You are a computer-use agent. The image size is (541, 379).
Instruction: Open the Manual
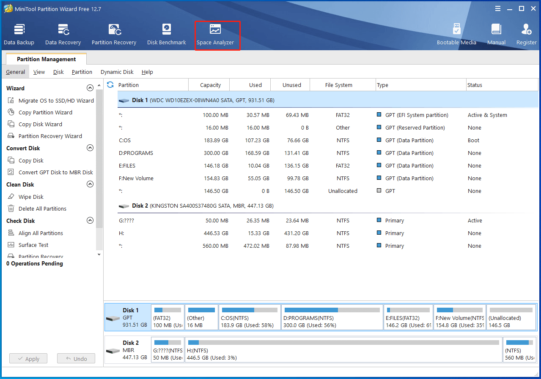(x=496, y=35)
